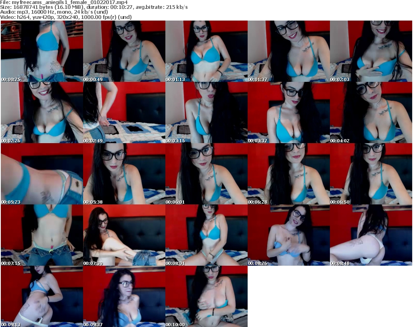Open the thumbnail at 00:02:26
Image resolution: width=413 pixels, height=327 pixels.
(x=42, y=112)
